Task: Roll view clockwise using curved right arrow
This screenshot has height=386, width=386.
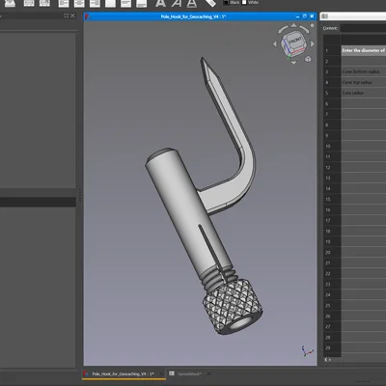Action: point(304,29)
